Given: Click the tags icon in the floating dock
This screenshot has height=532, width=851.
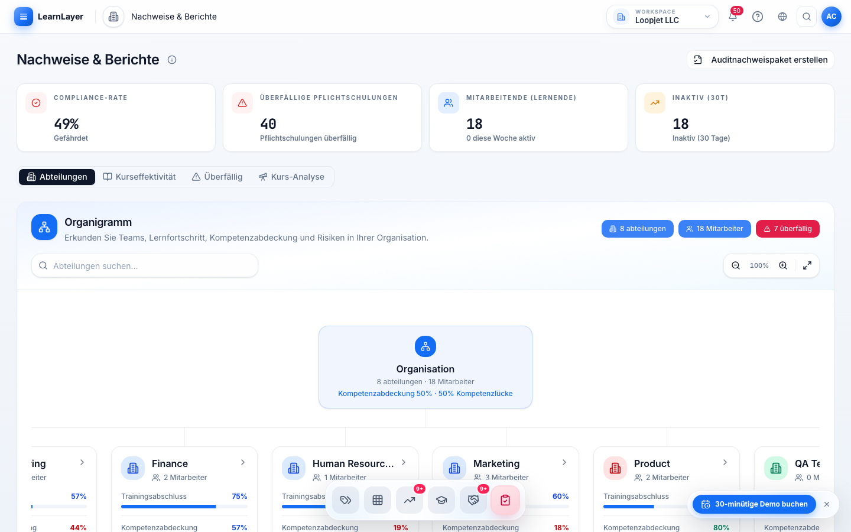Looking at the screenshot, I should pos(346,500).
